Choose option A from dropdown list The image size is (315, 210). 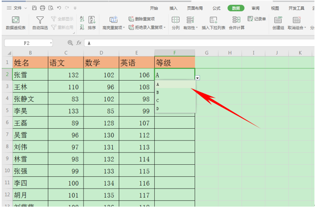coord(175,85)
